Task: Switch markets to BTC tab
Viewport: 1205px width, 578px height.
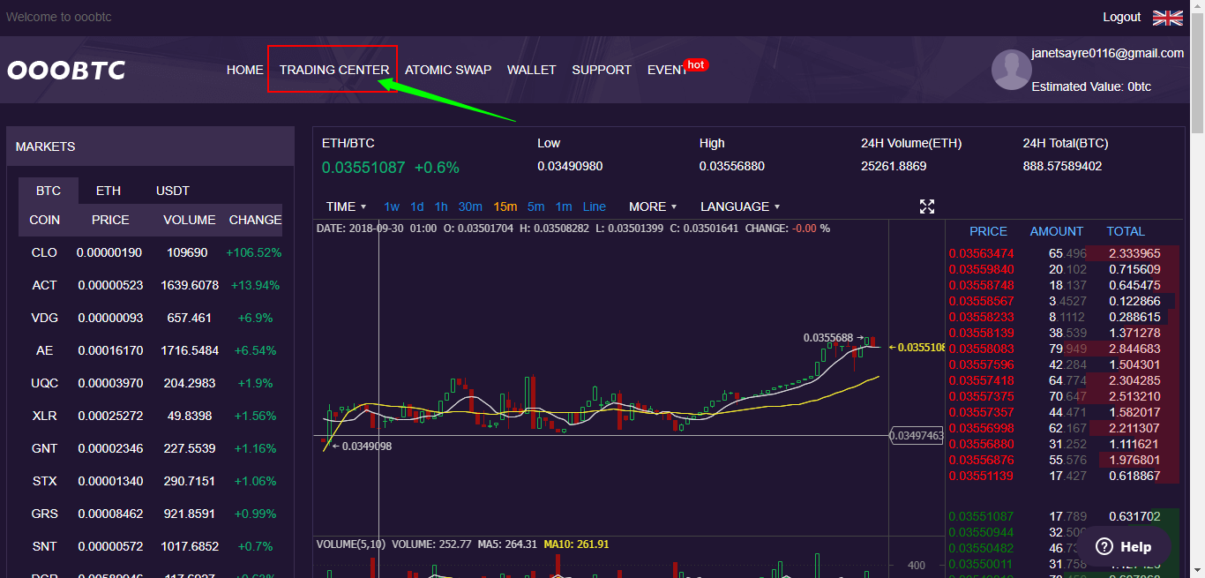Action: [49, 191]
